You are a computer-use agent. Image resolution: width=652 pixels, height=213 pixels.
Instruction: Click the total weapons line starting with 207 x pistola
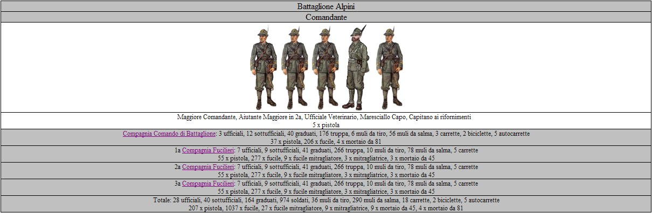(x=325, y=208)
